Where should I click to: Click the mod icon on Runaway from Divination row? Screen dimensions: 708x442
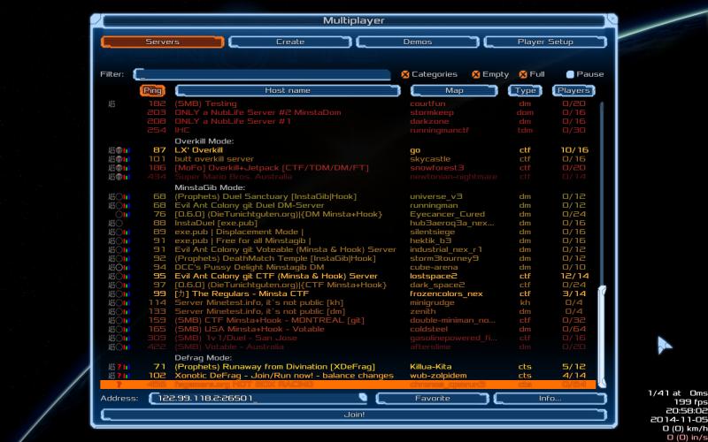click(119, 366)
